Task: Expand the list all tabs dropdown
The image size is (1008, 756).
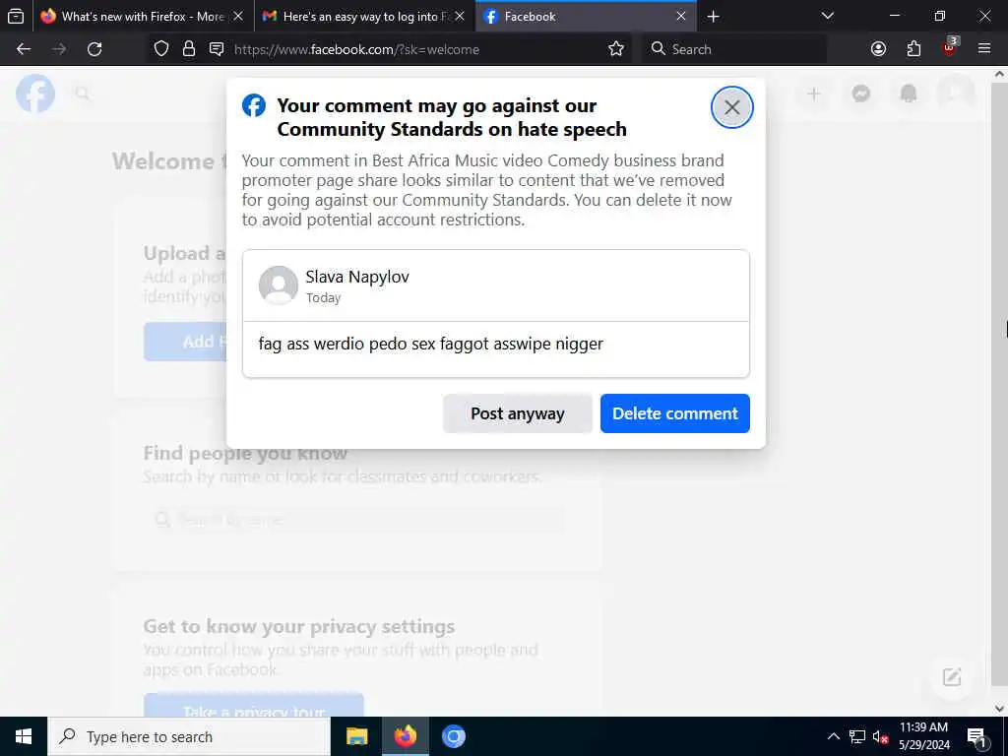Action: 827,16
